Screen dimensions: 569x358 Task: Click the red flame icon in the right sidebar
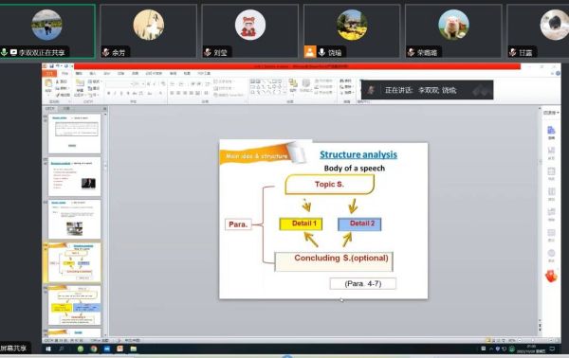[551, 277]
